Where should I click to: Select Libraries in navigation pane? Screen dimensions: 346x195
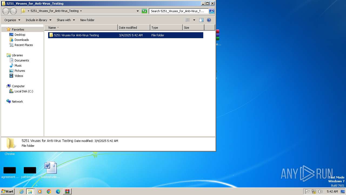click(x=17, y=55)
